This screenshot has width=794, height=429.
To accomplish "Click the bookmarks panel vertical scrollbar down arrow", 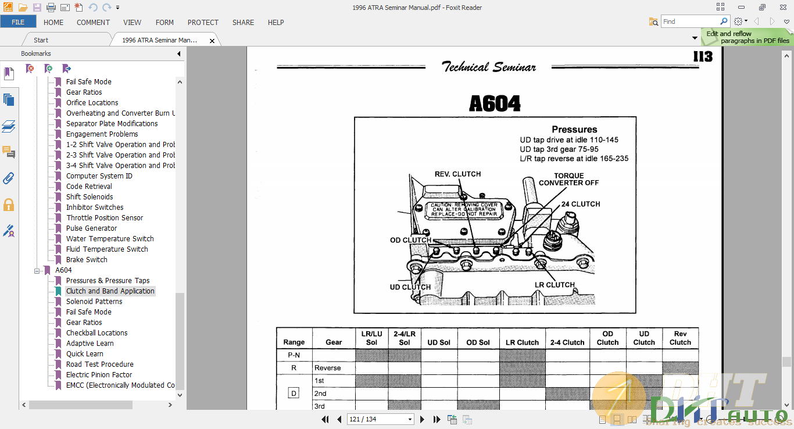I will point(180,395).
